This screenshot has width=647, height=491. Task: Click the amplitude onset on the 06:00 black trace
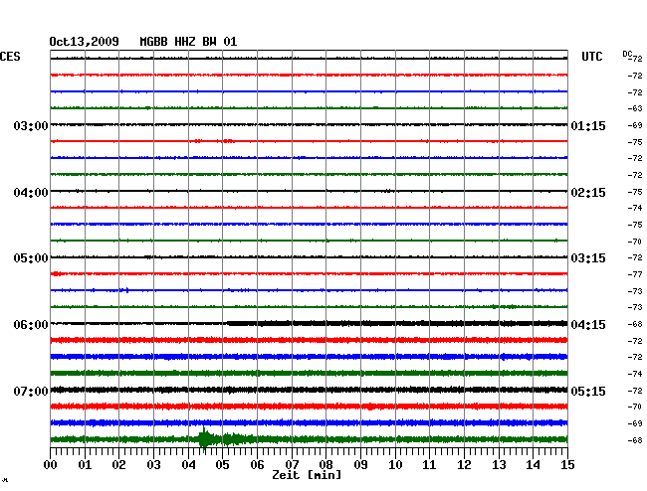point(228,323)
